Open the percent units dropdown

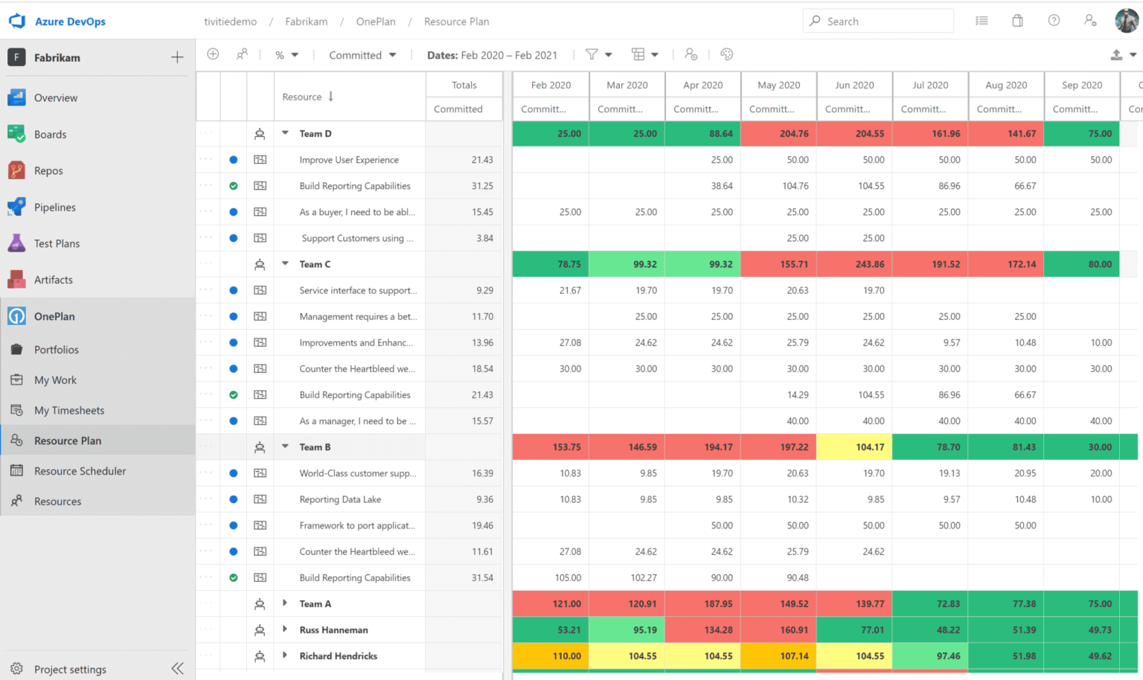pyautogui.click(x=286, y=55)
